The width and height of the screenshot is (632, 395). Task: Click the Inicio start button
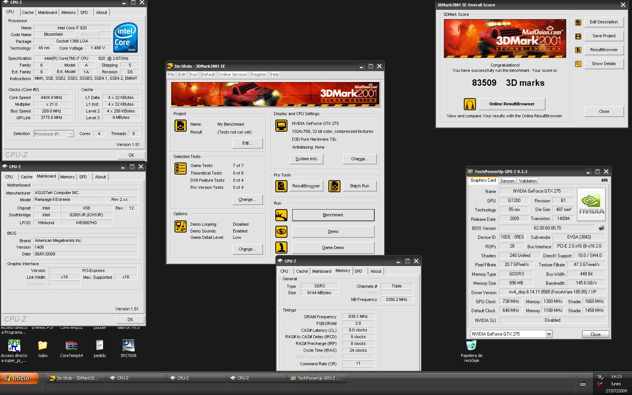[20, 378]
